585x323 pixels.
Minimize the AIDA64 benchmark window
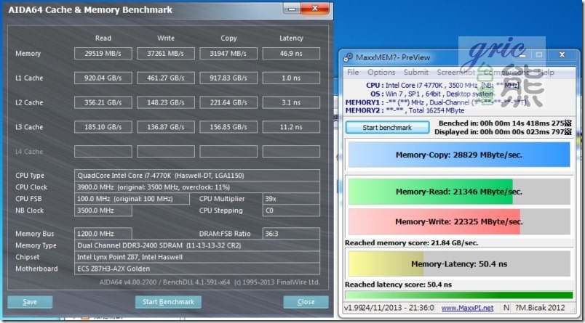point(291,9)
